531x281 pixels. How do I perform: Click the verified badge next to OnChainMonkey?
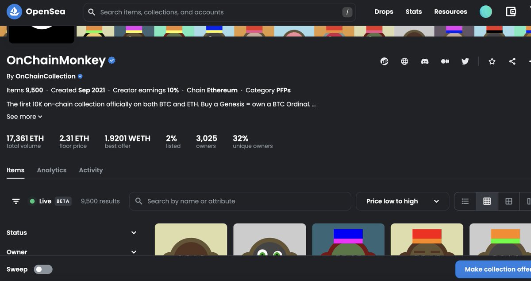pyautogui.click(x=112, y=61)
